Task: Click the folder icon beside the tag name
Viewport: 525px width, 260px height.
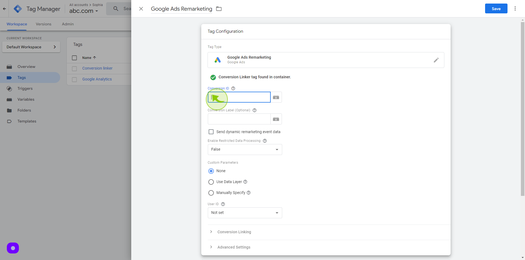Action: click(219, 9)
